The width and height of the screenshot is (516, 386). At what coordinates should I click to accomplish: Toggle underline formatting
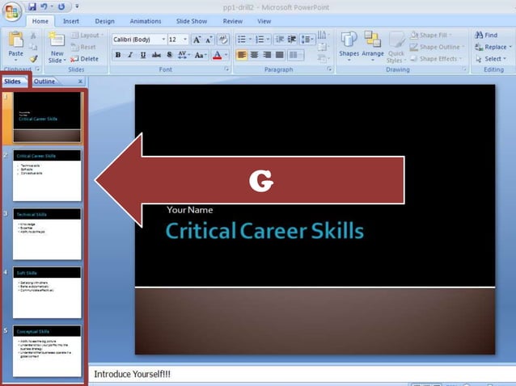(x=143, y=55)
